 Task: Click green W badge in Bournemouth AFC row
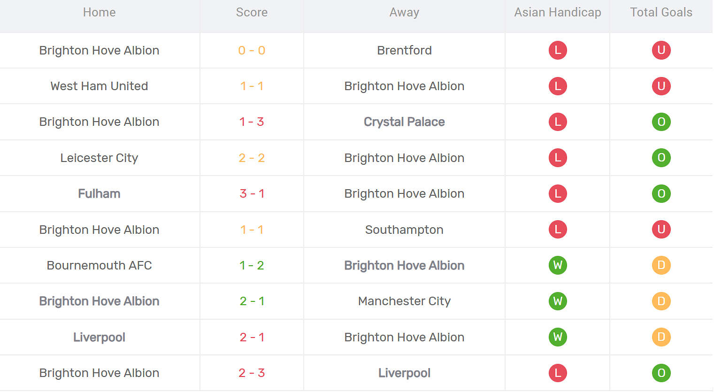point(558,265)
